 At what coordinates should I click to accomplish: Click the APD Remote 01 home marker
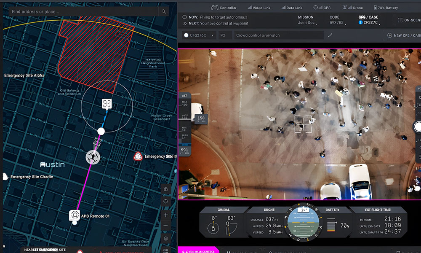tap(75, 215)
